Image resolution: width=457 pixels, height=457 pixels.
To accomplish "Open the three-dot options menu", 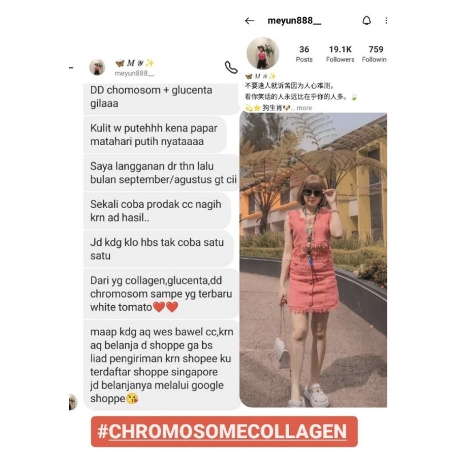I will [x=386, y=21].
